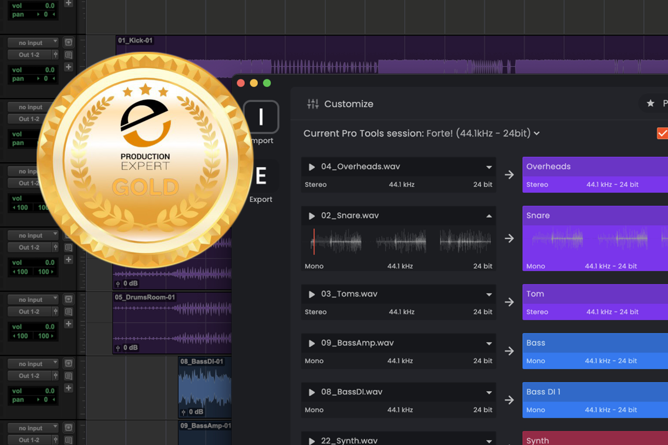
Task: Click Out 1-2 output on DrumsRoom track
Action: coord(29,312)
